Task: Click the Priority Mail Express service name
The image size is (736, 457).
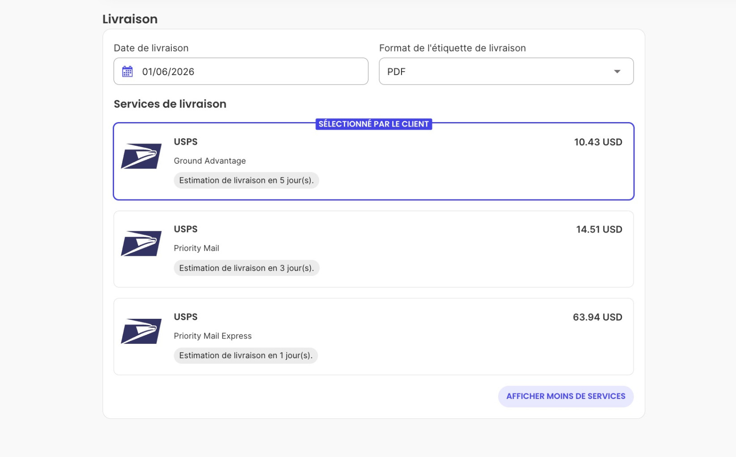Action: (x=213, y=336)
